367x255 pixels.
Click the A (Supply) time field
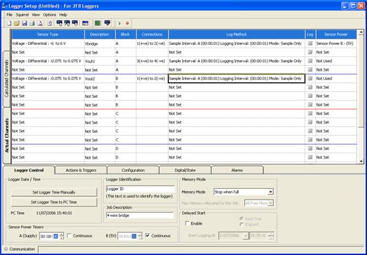coord(50,236)
